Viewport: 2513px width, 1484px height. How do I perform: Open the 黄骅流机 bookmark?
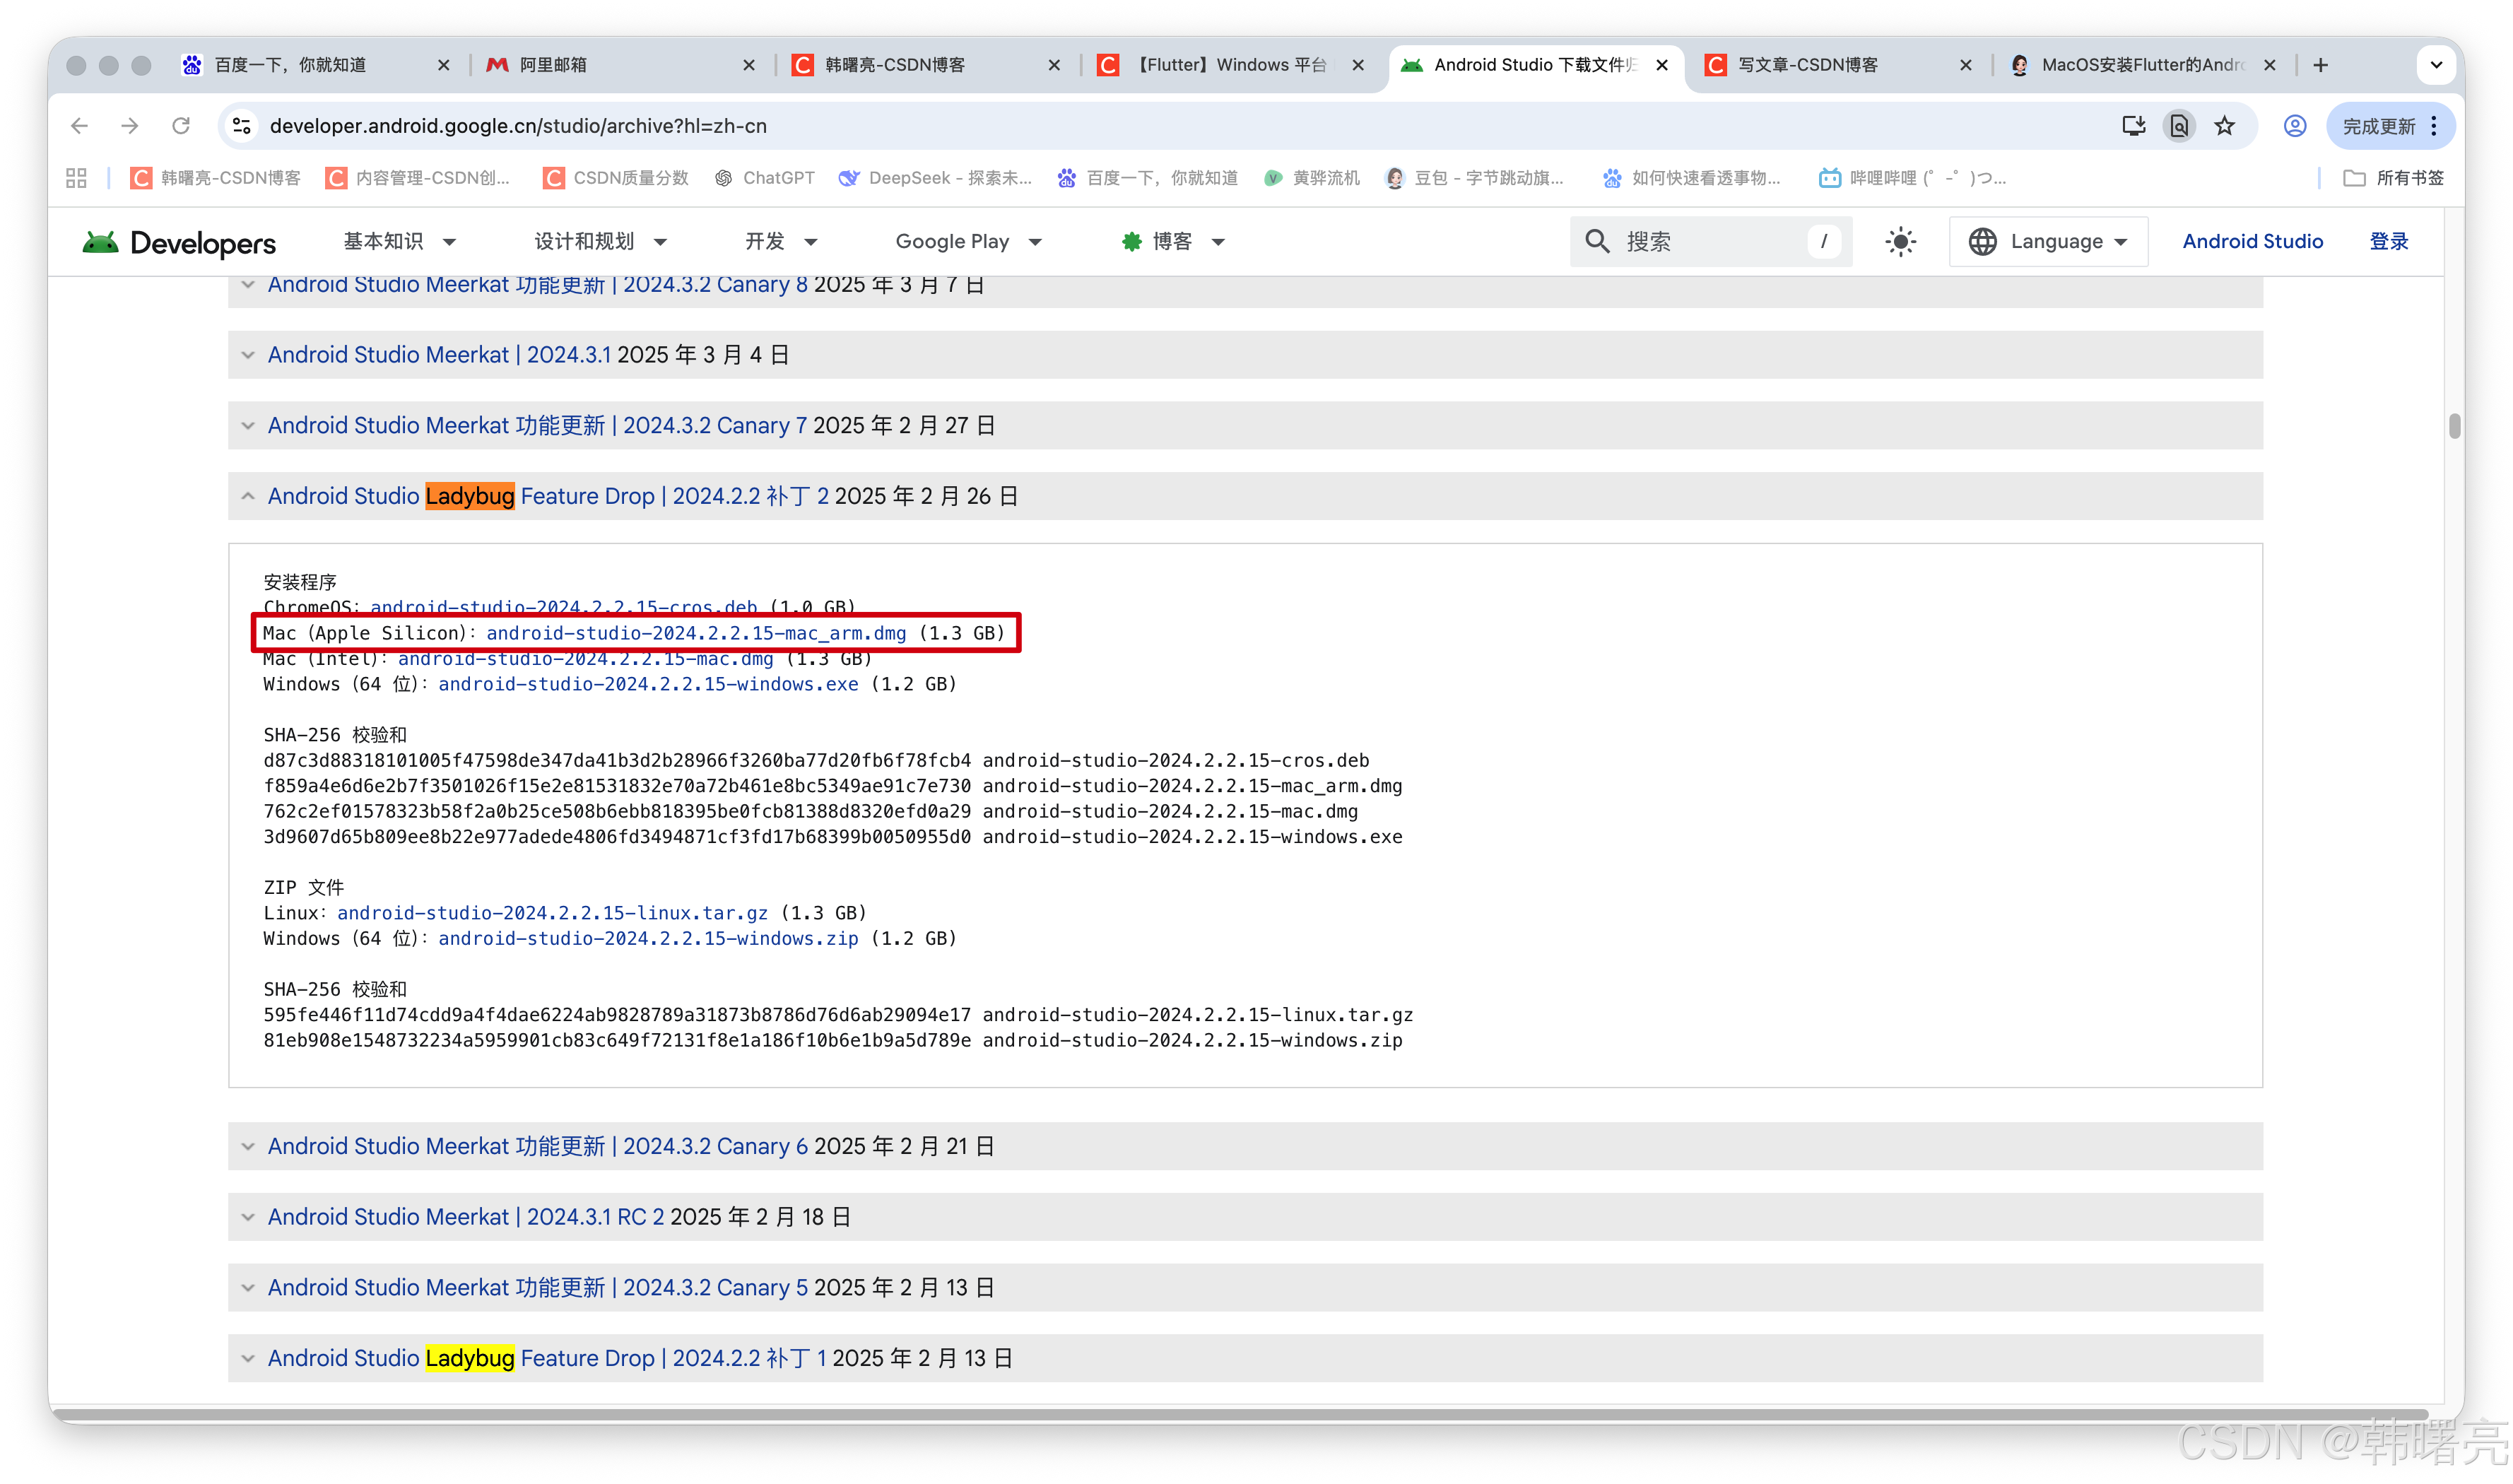click(1312, 178)
